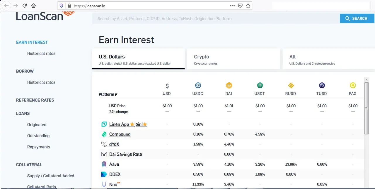Click the LoanScan logo
This screenshot has height=189, width=375.
click(x=45, y=16)
